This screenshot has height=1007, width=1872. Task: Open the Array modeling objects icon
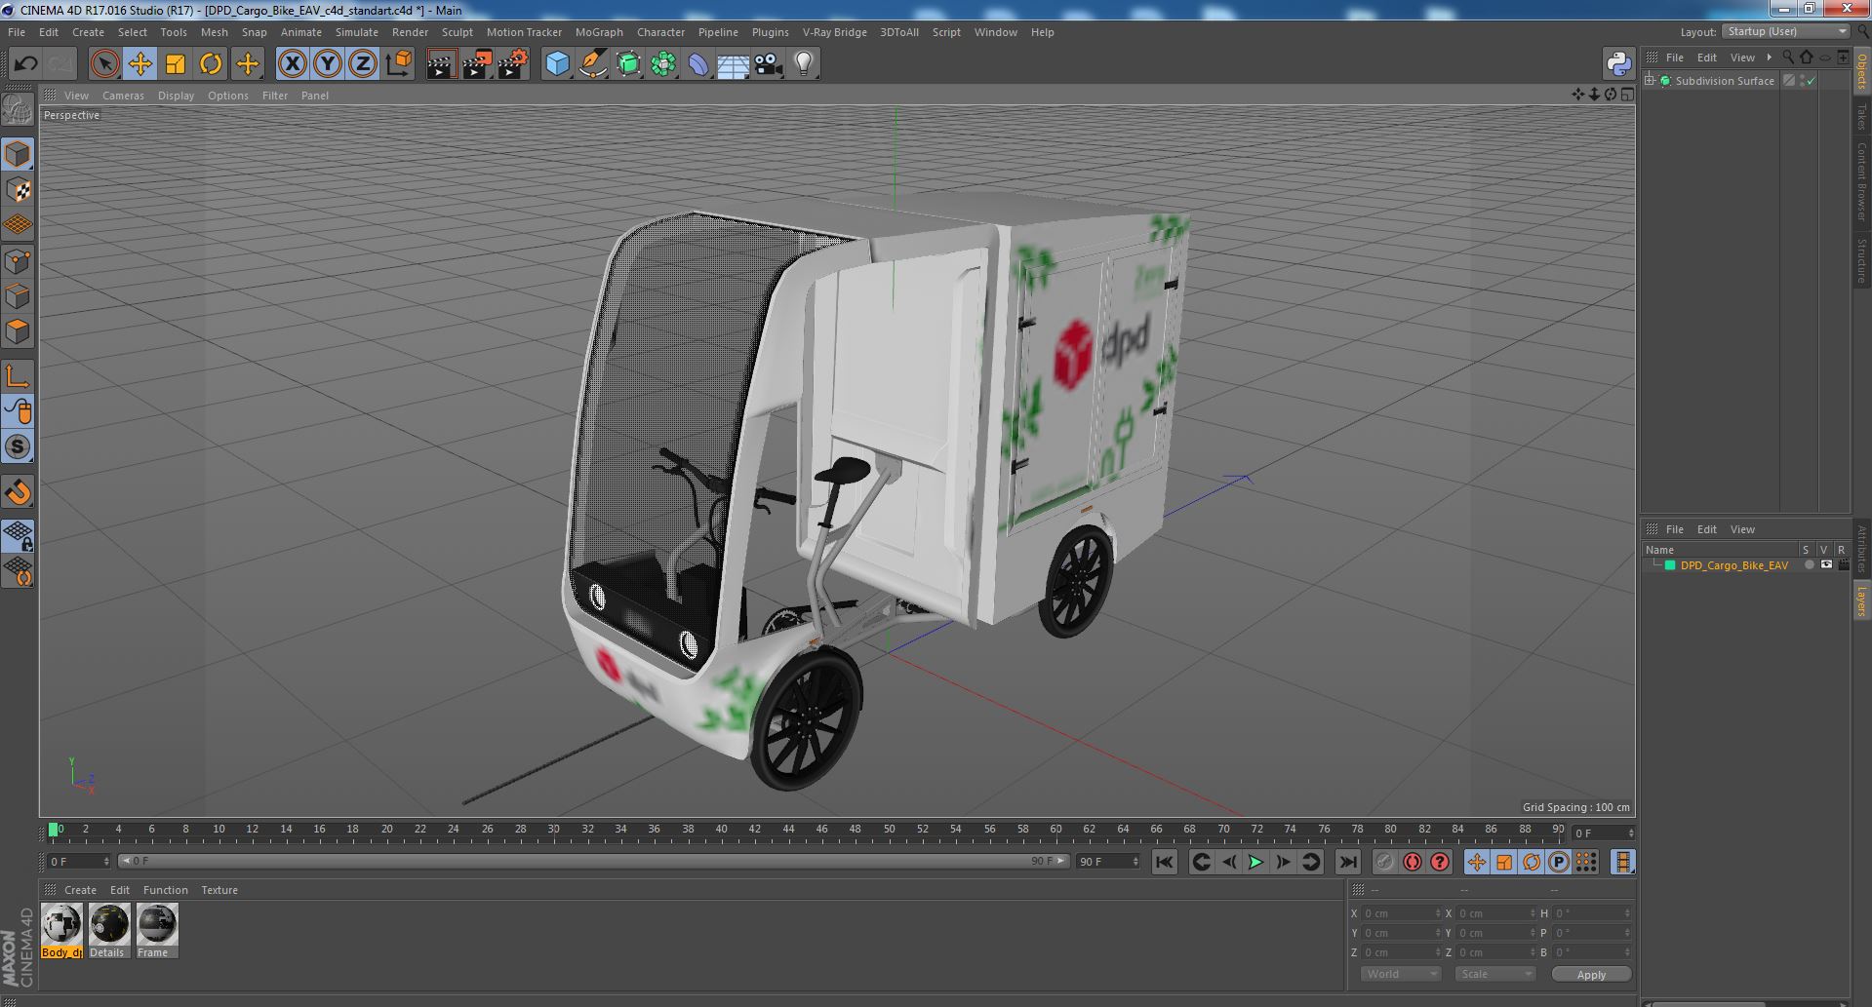coord(663,64)
